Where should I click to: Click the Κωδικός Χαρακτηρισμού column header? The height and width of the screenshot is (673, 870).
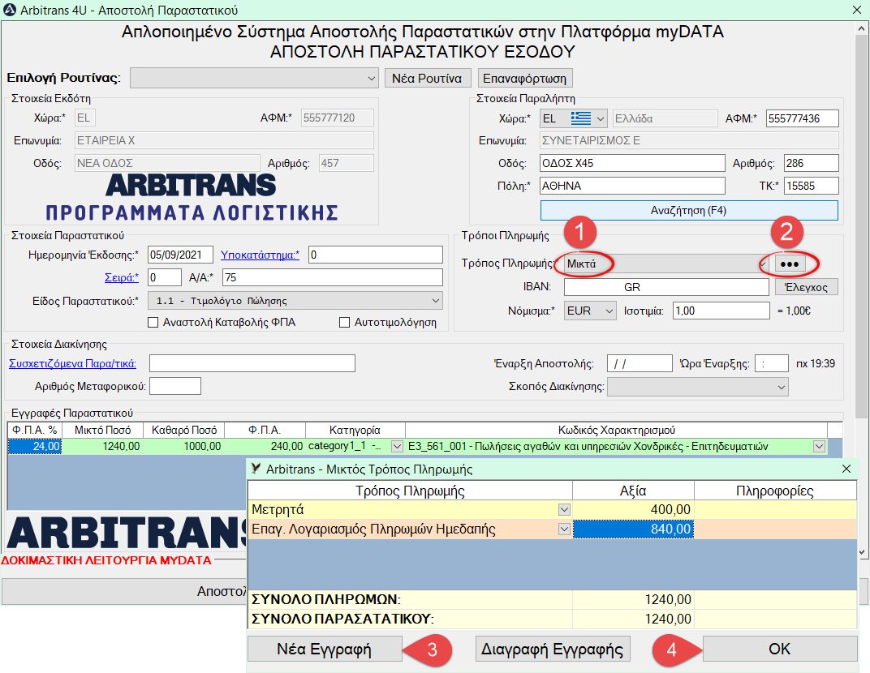point(617,431)
